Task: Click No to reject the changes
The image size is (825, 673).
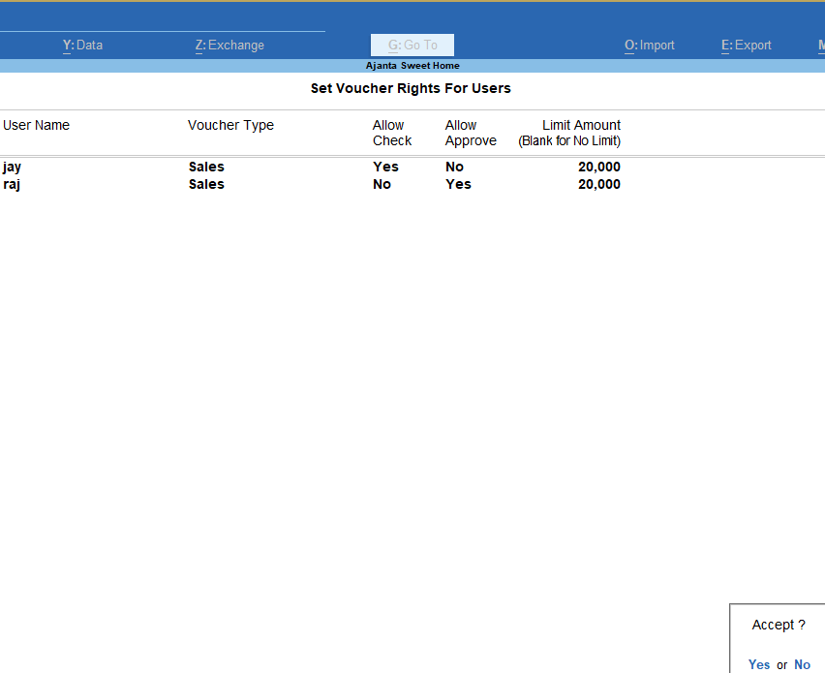Action: [x=802, y=664]
